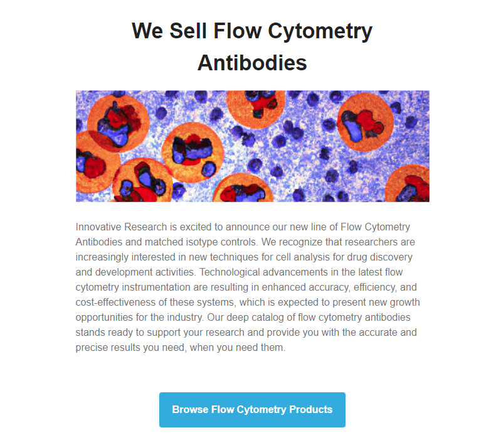This screenshot has height=440, width=486.
Task: Click the phrase "matched isotype controls"
Action: coord(201,242)
